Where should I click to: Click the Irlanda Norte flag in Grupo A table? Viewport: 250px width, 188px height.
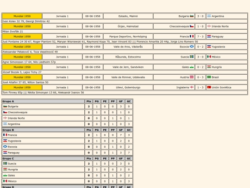click(x=5, y=118)
